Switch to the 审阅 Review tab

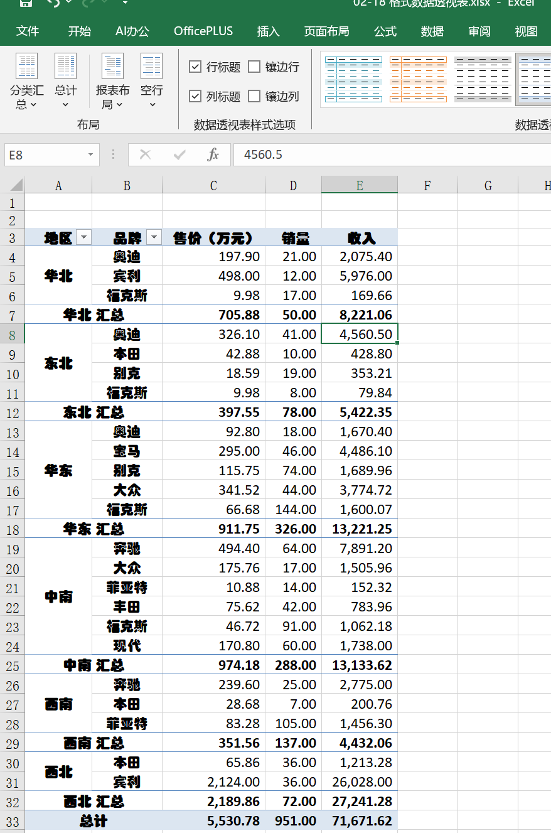coord(479,31)
